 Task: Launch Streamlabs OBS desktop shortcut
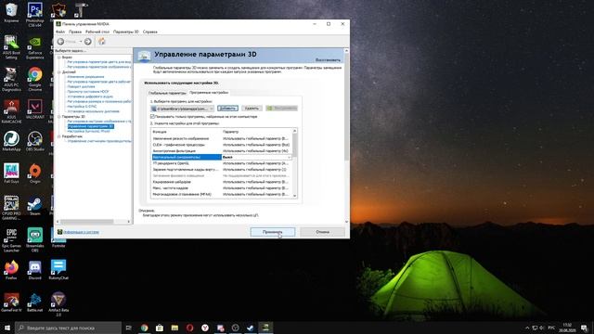pos(35,239)
